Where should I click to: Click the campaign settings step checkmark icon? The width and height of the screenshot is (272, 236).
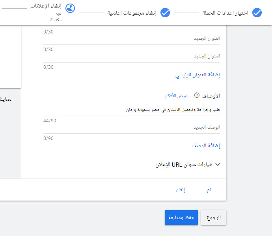coord(257,13)
